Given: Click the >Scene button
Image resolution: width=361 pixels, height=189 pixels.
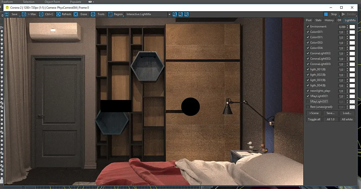Looking at the screenshot, I should (314, 113).
